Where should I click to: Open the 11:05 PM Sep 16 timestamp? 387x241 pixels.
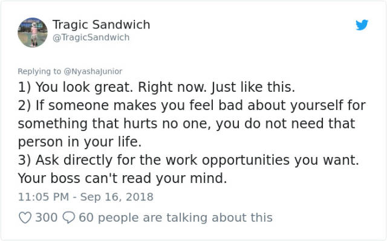click(x=86, y=197)
